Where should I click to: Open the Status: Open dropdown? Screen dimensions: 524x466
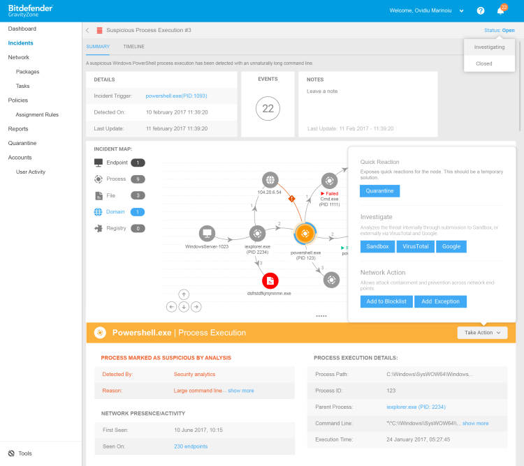(x=499, y=31)
